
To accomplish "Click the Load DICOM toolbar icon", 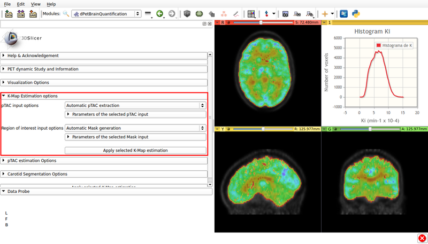I will pyautogui.click(x=21, y=14).
